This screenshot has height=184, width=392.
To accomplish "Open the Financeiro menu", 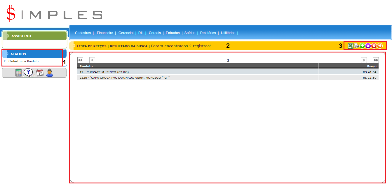I will [105, 33].
